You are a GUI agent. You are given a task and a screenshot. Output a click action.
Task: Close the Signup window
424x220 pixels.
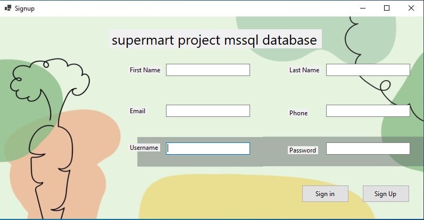point(411,8)
